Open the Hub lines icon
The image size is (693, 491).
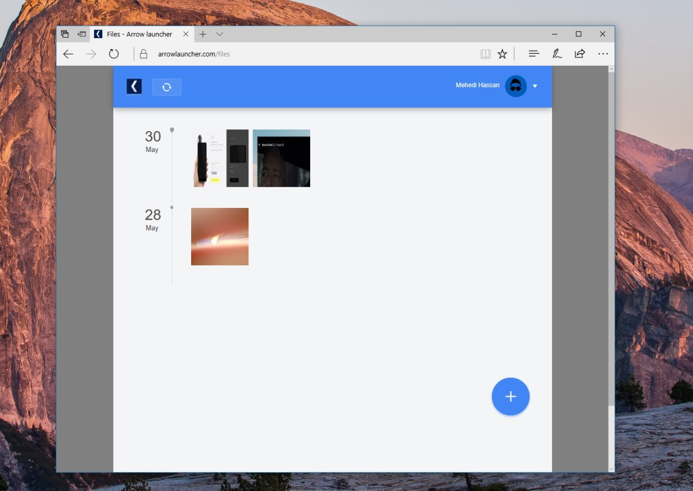[x=534, y=54]
